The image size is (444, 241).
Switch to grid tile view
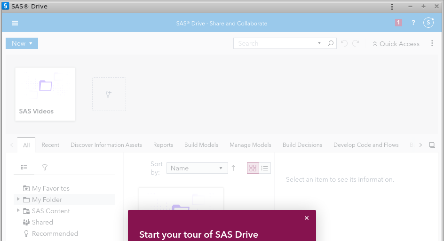pyautogui.click(x=253, y=168)
